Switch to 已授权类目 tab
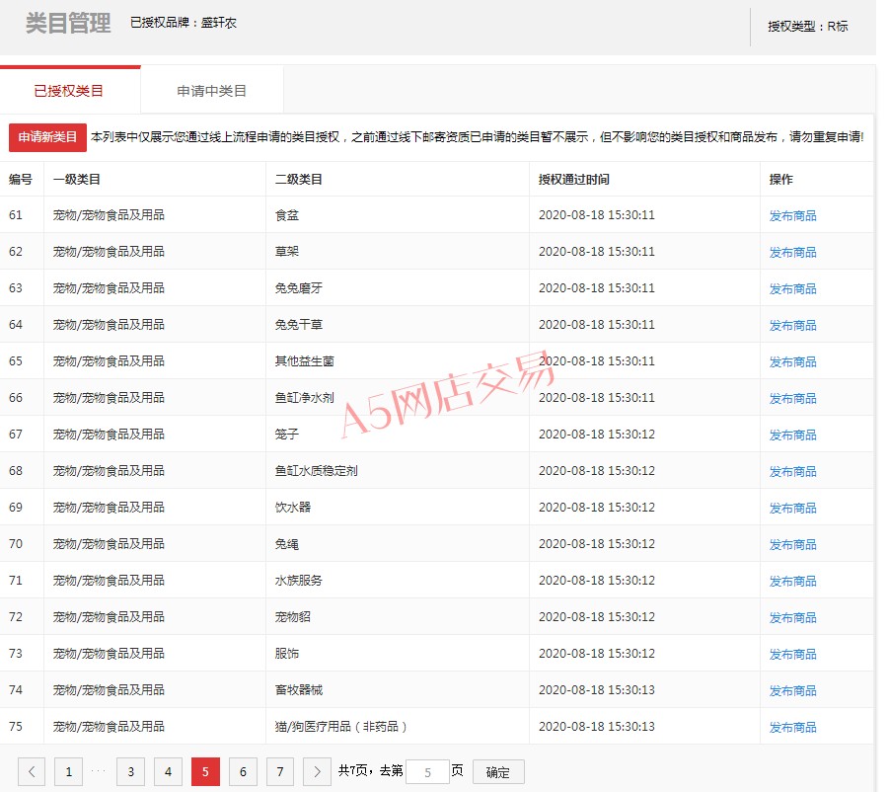The image size is (889, 792). coord(69,91)
